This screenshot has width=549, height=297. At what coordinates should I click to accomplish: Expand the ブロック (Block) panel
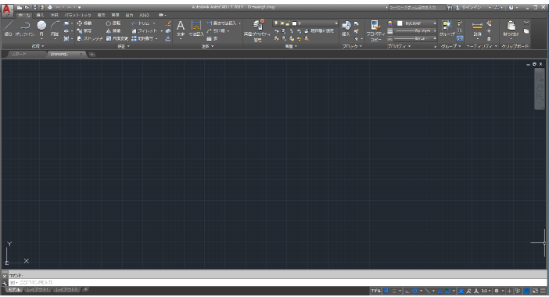(352, 46)
